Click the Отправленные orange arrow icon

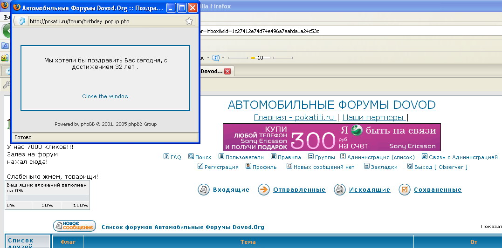263,189
